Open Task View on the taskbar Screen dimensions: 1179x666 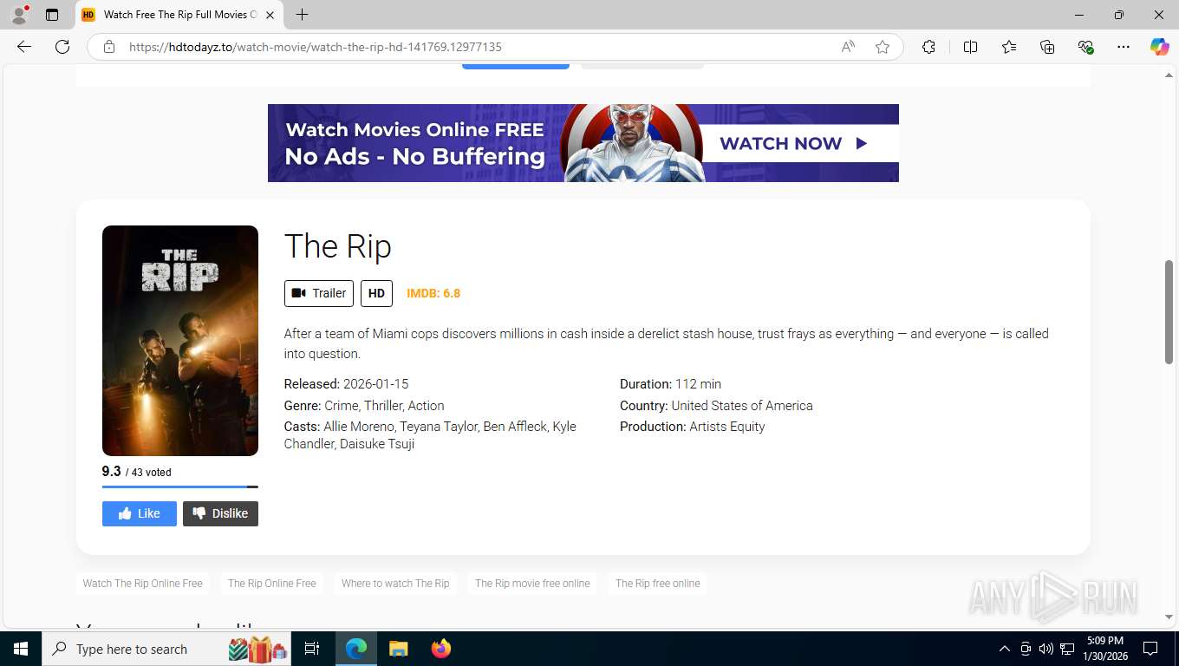tap(312, 649)
